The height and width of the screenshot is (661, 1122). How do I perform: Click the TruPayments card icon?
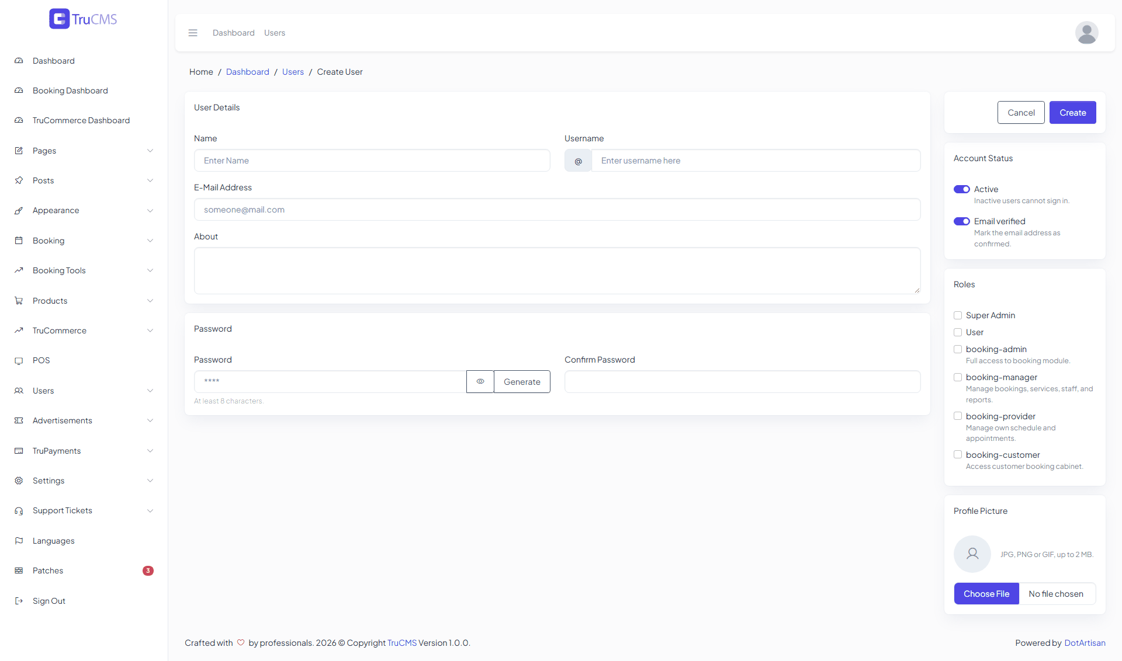point(19,451)
